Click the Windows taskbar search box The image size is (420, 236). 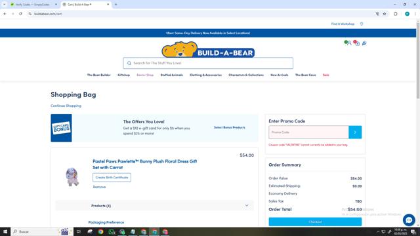point(42,231)
